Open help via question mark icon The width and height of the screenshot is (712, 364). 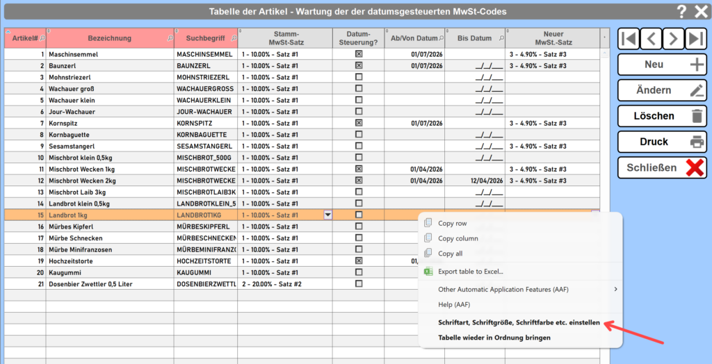tap(681, 11)
